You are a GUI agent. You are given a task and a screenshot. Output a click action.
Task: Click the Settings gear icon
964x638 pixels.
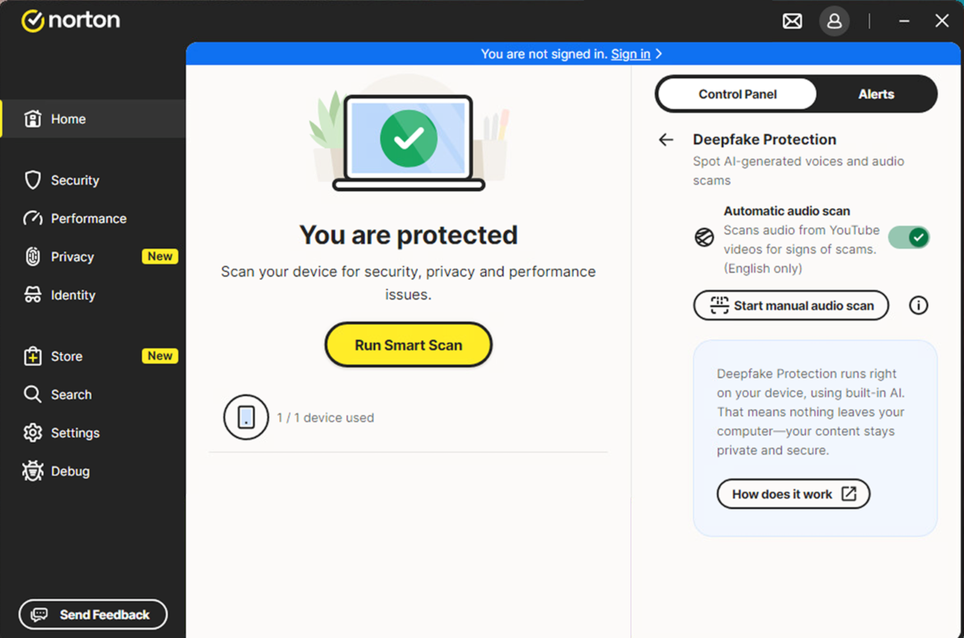[x=32, y=432]
